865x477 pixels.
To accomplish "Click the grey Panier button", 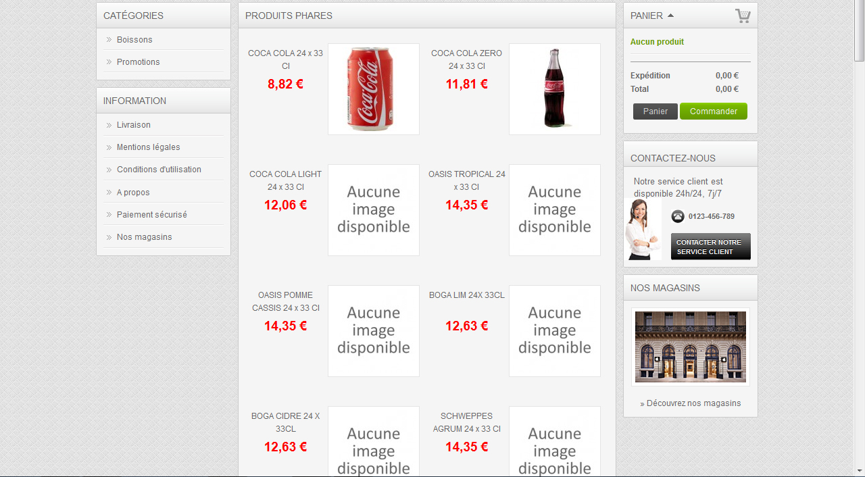I will (656, 111).
